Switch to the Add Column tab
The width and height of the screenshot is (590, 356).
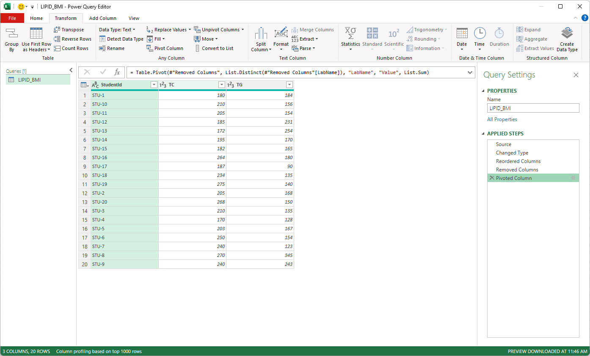[x=103, y=18]
